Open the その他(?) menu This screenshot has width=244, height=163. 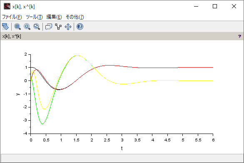pyautogui.click(x=75, y=17)
